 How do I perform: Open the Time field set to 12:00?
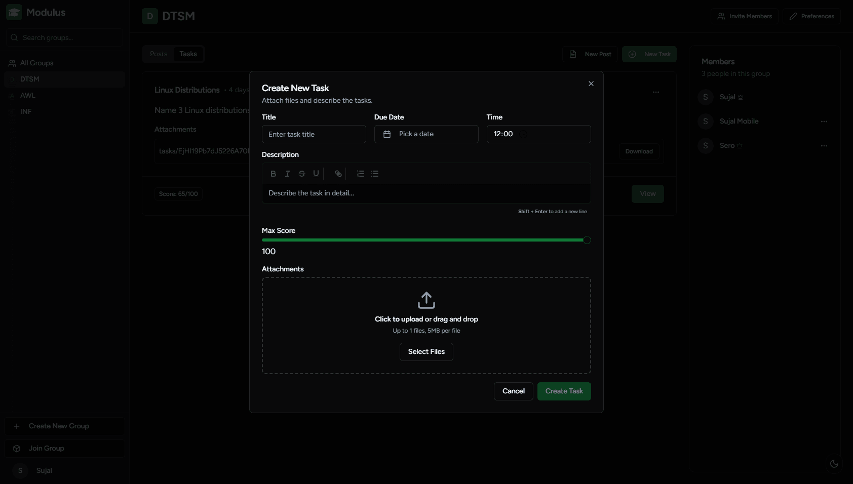pyautogui.click(x=538, y=134)
